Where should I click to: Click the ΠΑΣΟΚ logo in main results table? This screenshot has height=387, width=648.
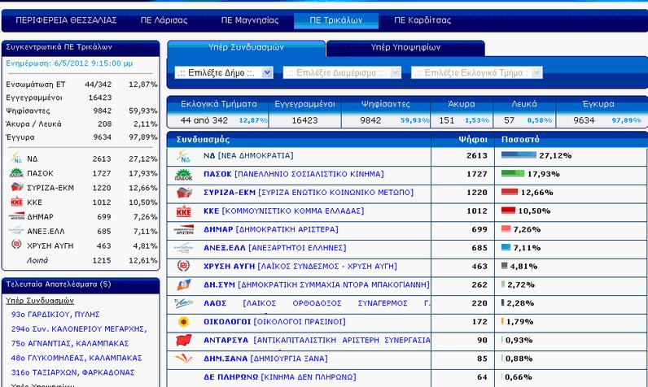[183, 175]
